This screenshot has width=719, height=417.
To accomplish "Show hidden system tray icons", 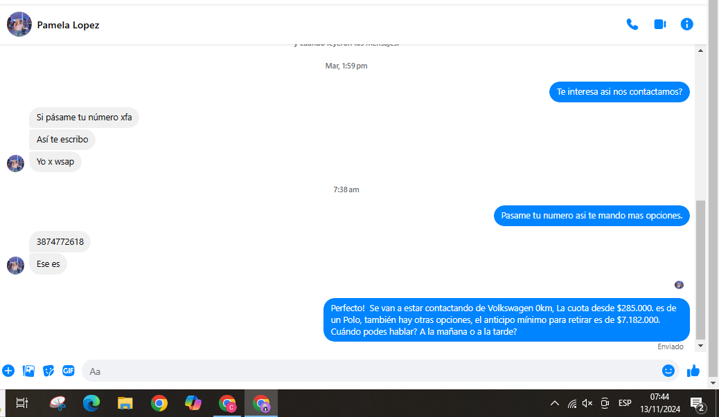I will click(x=554, y=403).
